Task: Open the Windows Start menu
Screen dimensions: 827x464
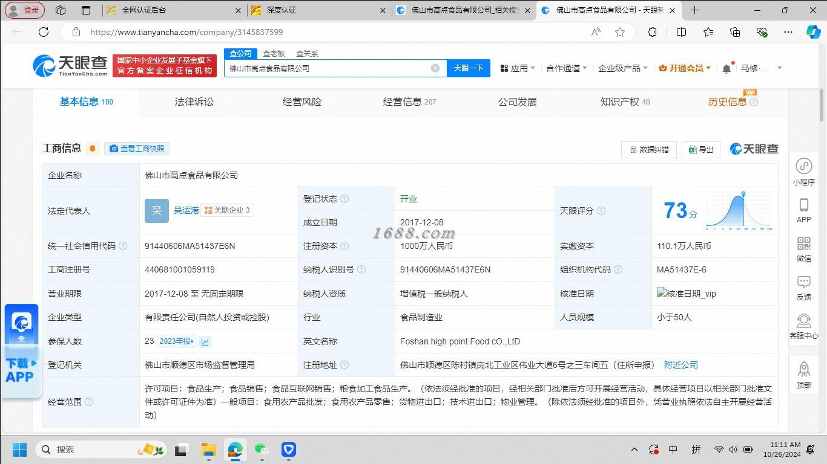Action: (x=20, y=449)
